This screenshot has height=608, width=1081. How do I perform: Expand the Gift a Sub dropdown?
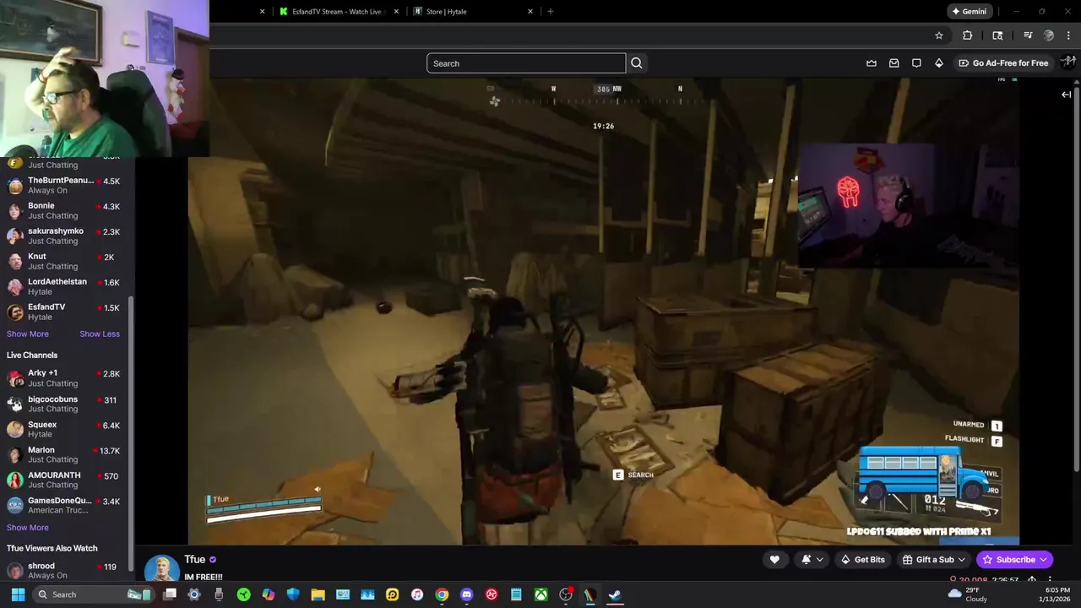(x=961, y=559)
